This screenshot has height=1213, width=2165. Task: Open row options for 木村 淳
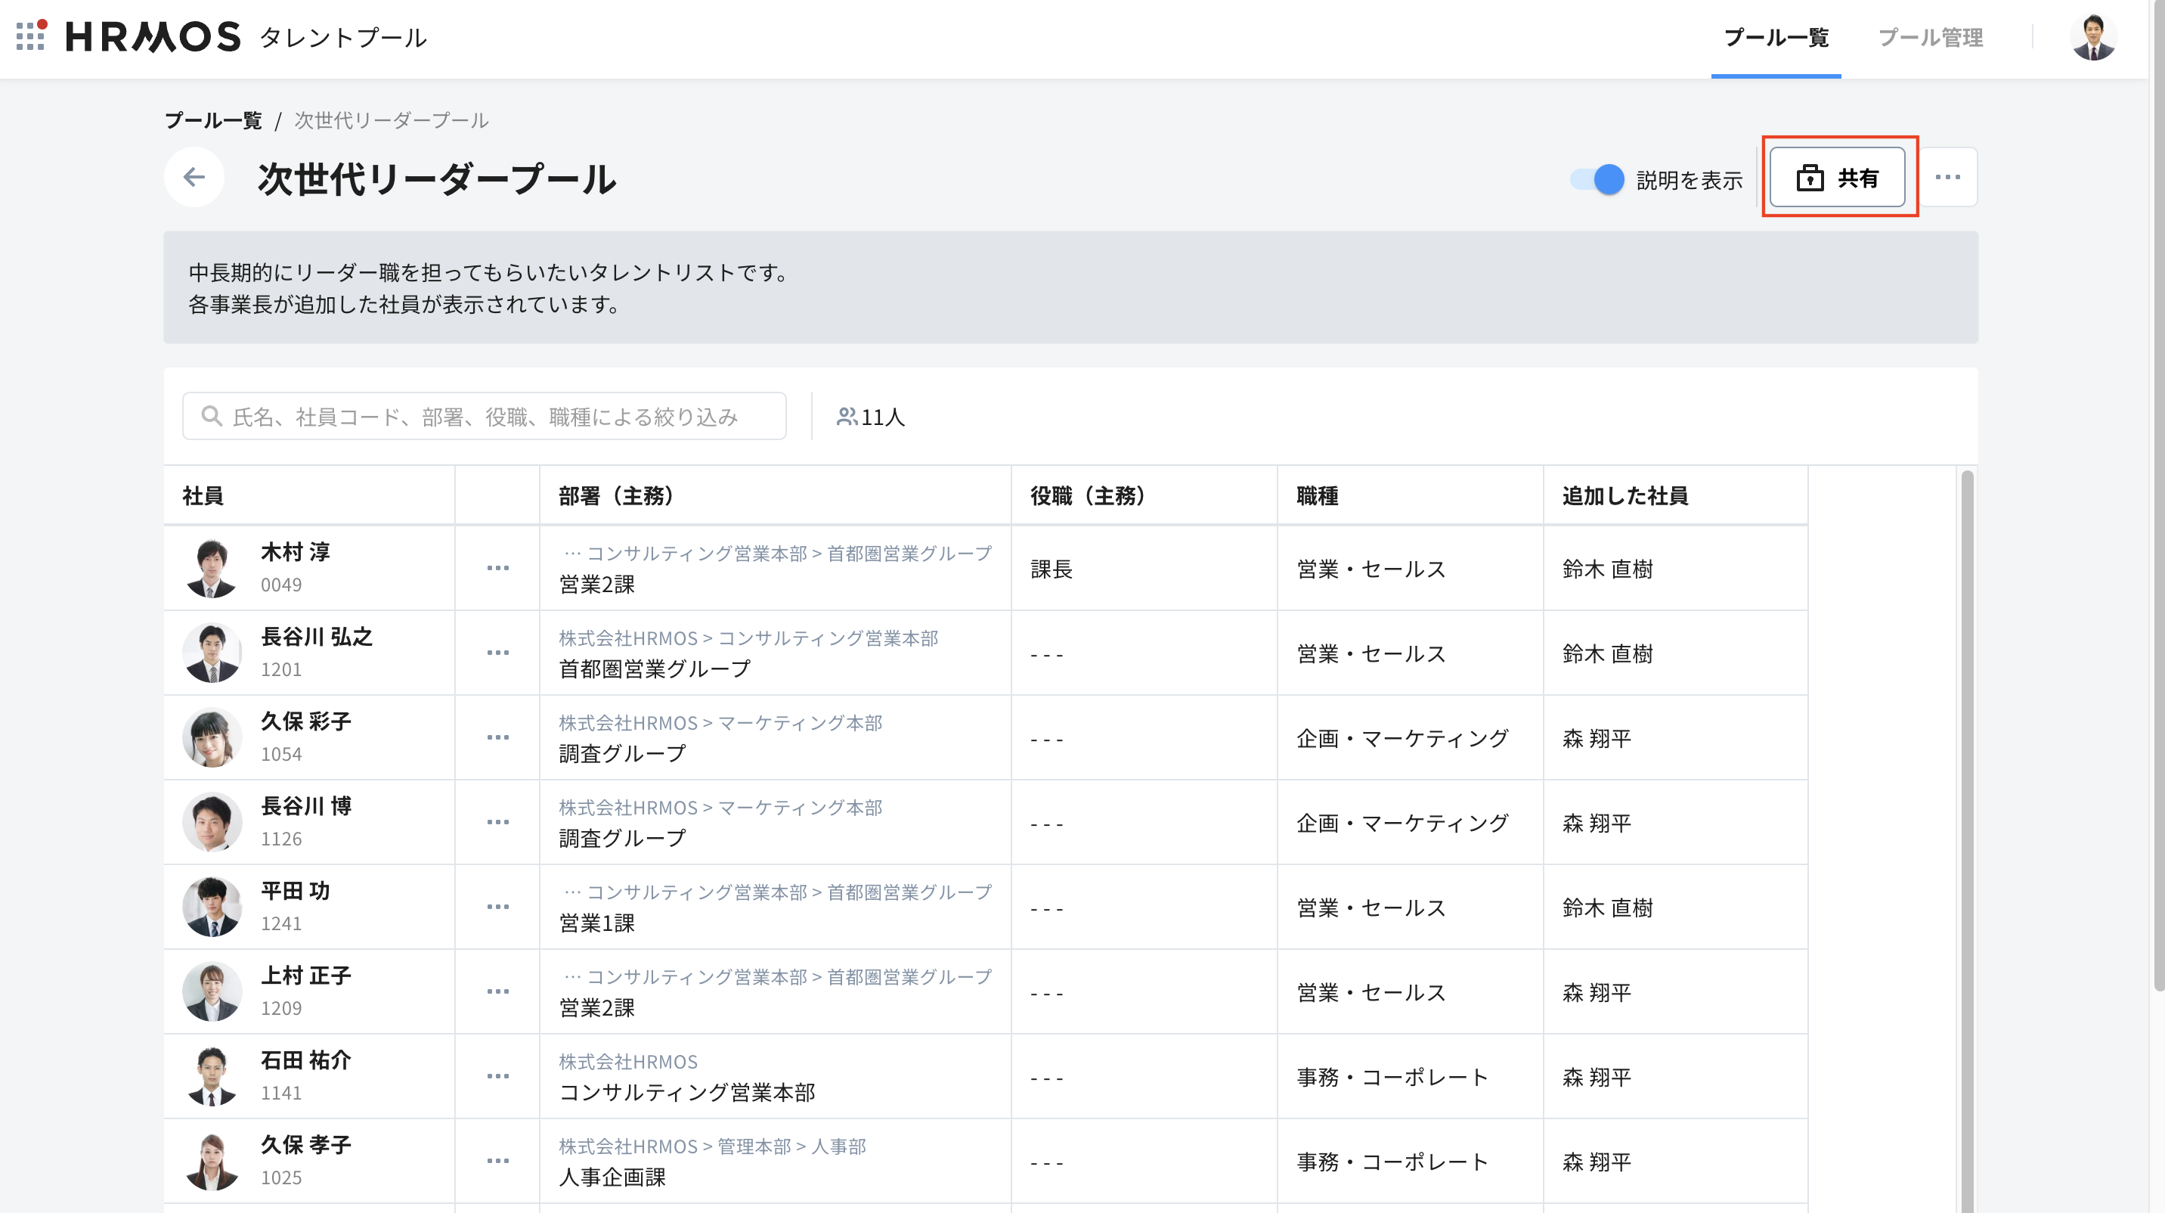[497, 568]
